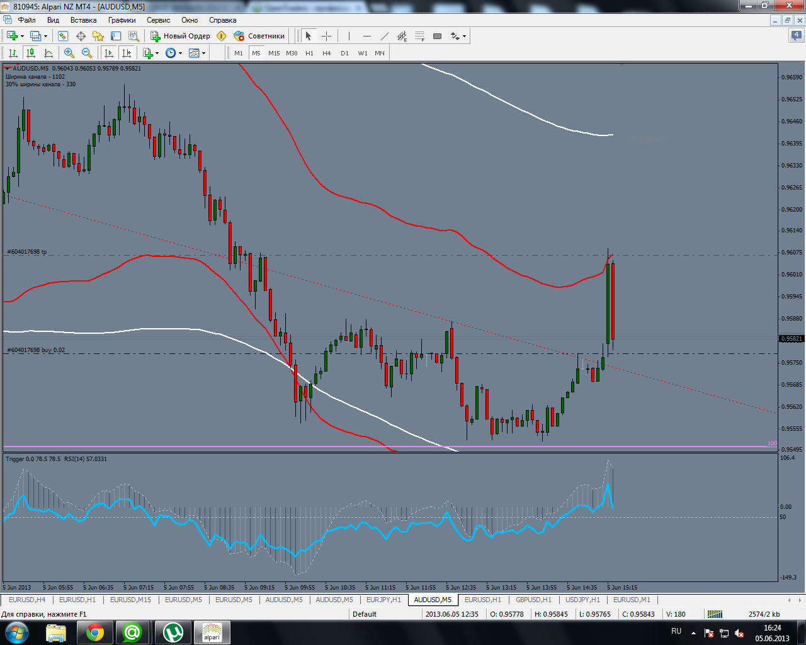This screenshot has width=806, height=645.
Task: Zoom out of the chart
Action: [x=87, y=54]
